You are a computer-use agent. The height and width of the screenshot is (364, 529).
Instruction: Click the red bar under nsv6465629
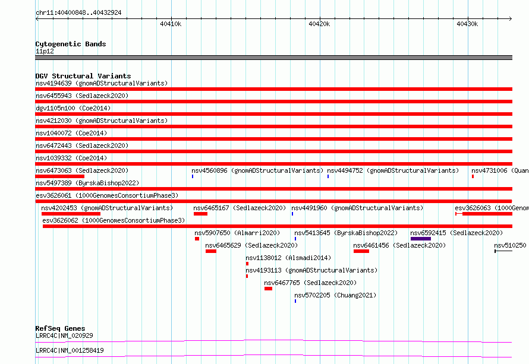click(x=211, y=251)
